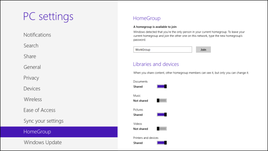Click the 'Shared' status under Documents
Screen dimensions: 268x151
coord(138,87)
